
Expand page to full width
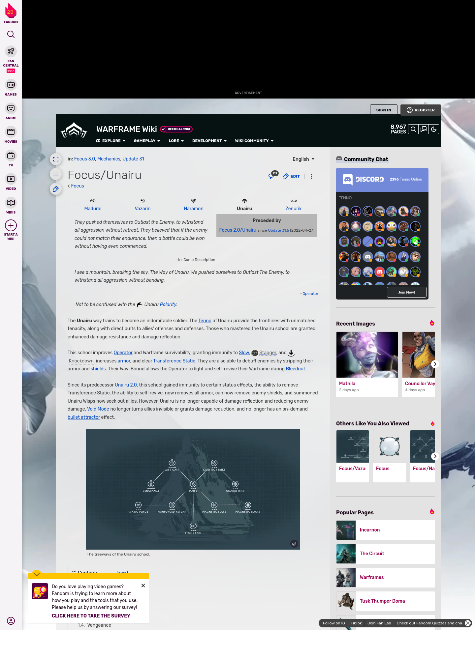(x=56, y=159)
